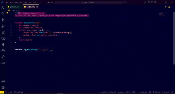Open the Copilot chat icon in title bar

[124, 2]
